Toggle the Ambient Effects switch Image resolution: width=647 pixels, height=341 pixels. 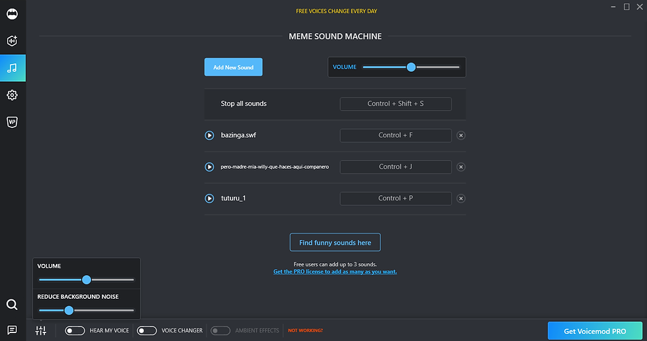[x=221, y=330]
